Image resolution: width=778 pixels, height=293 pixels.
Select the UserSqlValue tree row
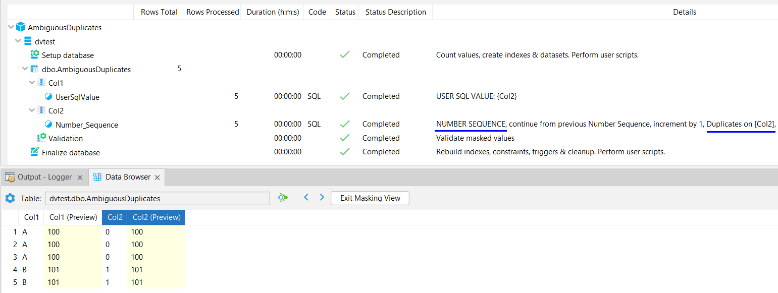tap(77, 97)
